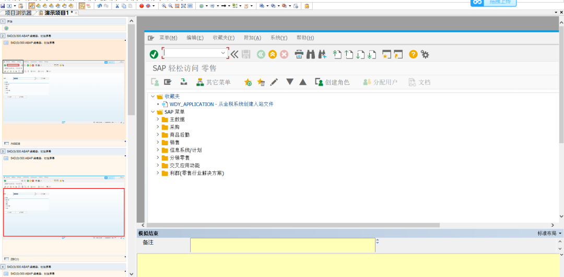Select step 2 screenshot thumbnail

(x=64, y=92)
